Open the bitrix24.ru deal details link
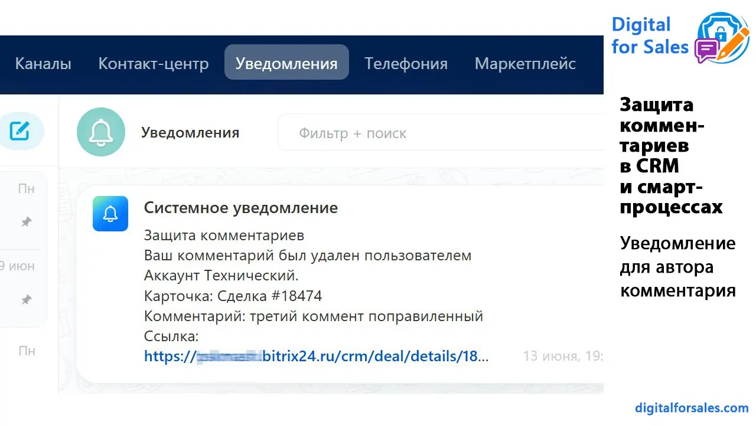Image resolution: width=756 pixels, height=425 pixels. (317, 357)
